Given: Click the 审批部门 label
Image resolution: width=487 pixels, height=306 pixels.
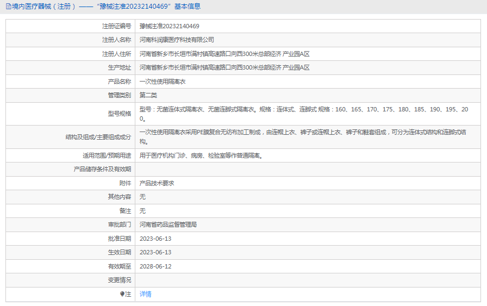Looking at the screenshot, I should coord(120,224).
